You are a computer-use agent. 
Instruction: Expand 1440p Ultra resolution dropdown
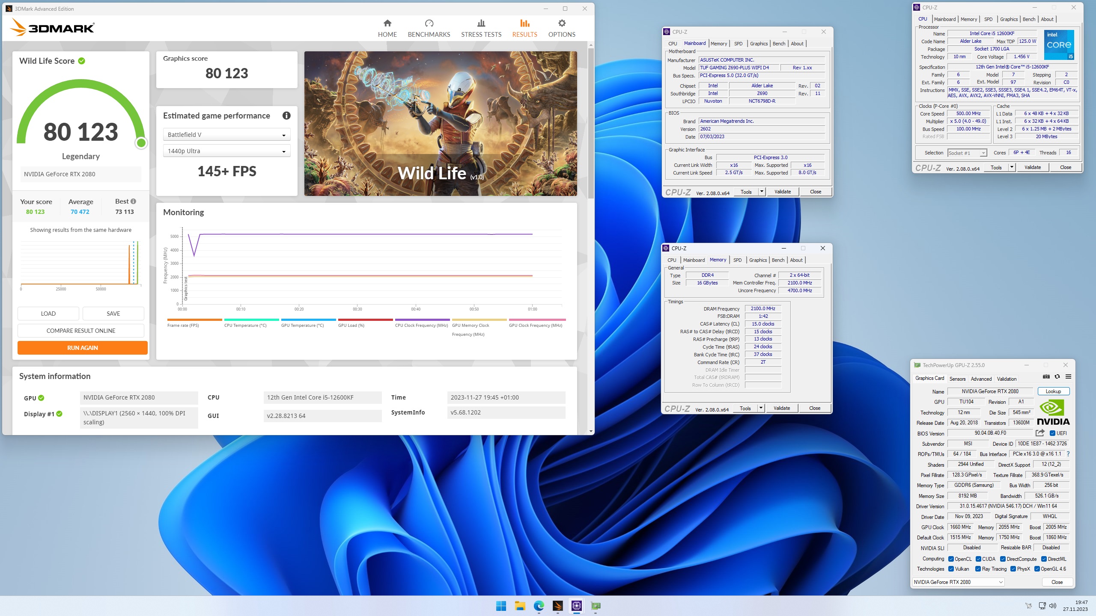(x=226, y=151)
